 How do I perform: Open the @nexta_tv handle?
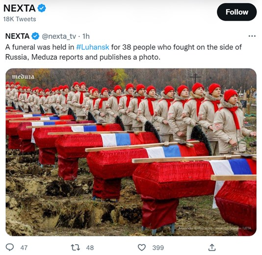pos(59,36)
